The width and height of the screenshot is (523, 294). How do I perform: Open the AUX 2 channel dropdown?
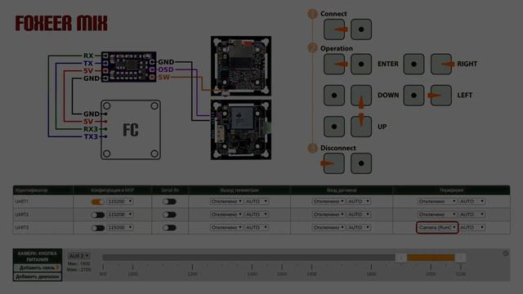pos(78,256)
